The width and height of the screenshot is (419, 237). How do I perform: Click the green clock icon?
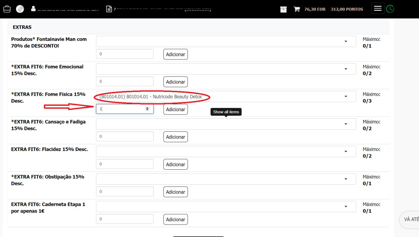[390, 9]
